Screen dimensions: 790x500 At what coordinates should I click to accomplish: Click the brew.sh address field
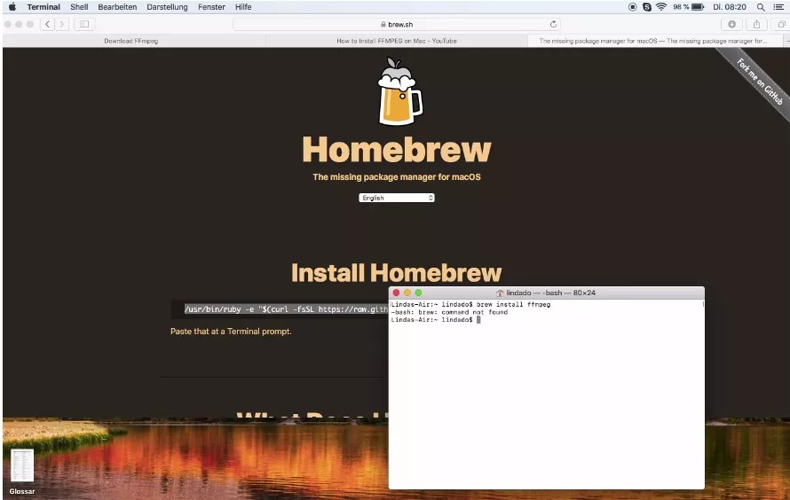[397, 24]
